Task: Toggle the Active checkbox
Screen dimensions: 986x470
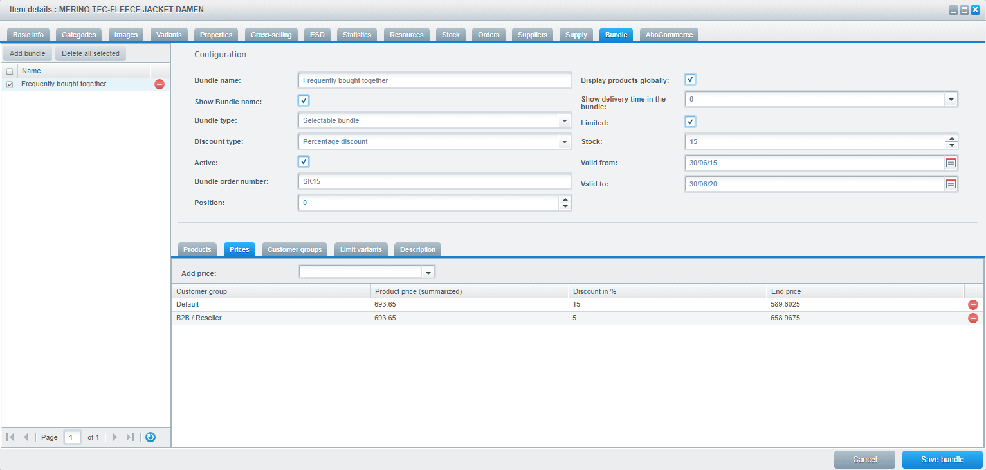Action: click(x=304, y=161)
